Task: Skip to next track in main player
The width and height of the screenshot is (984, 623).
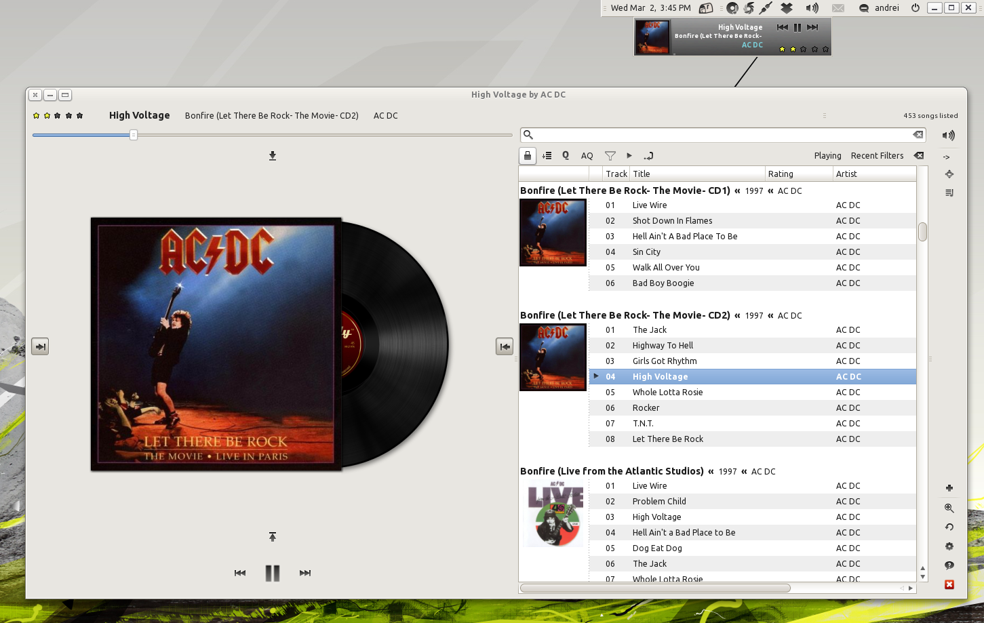Action: (305, 573)
